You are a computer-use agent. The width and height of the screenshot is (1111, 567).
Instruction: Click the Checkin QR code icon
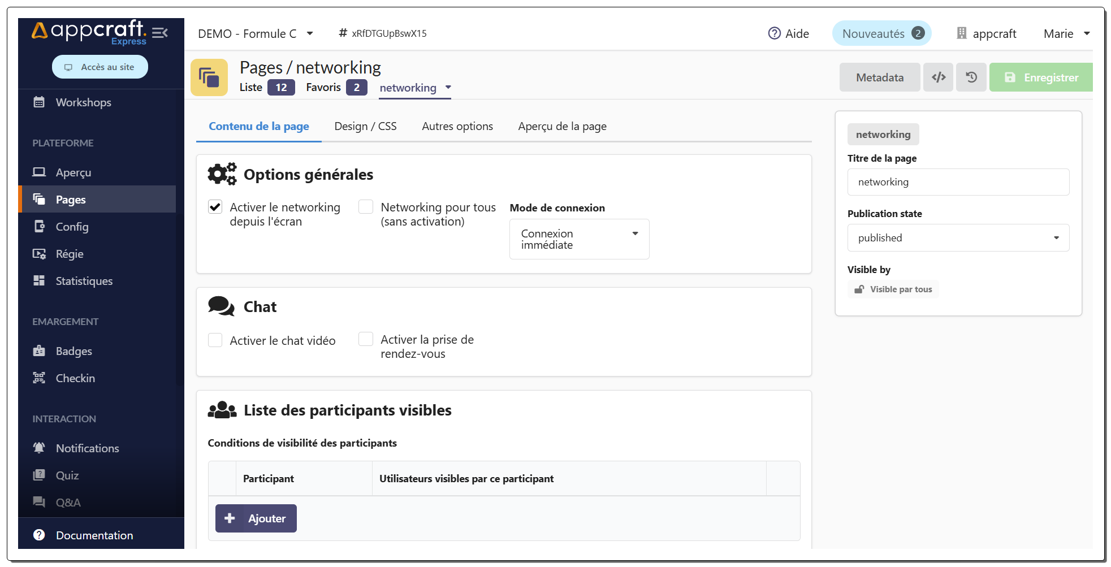coord(39,378)
